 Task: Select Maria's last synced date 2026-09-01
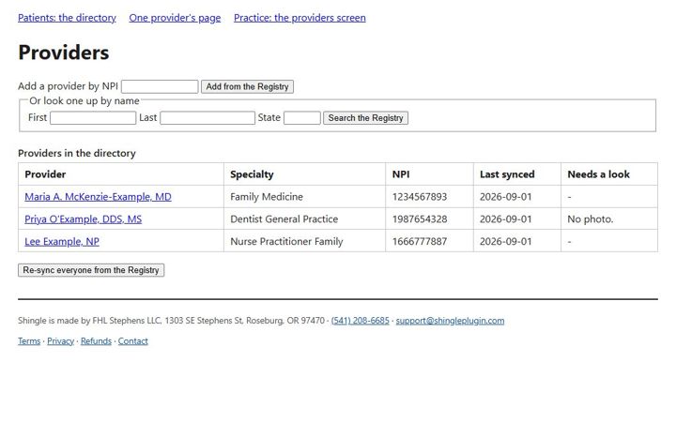506,197
